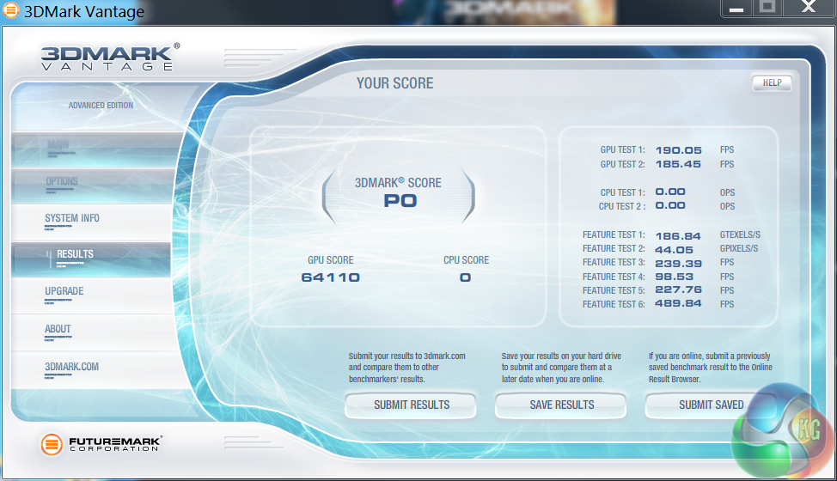This screenshot has width=837, height=481.
Task: Click the Help button
Action: point(772,82)
